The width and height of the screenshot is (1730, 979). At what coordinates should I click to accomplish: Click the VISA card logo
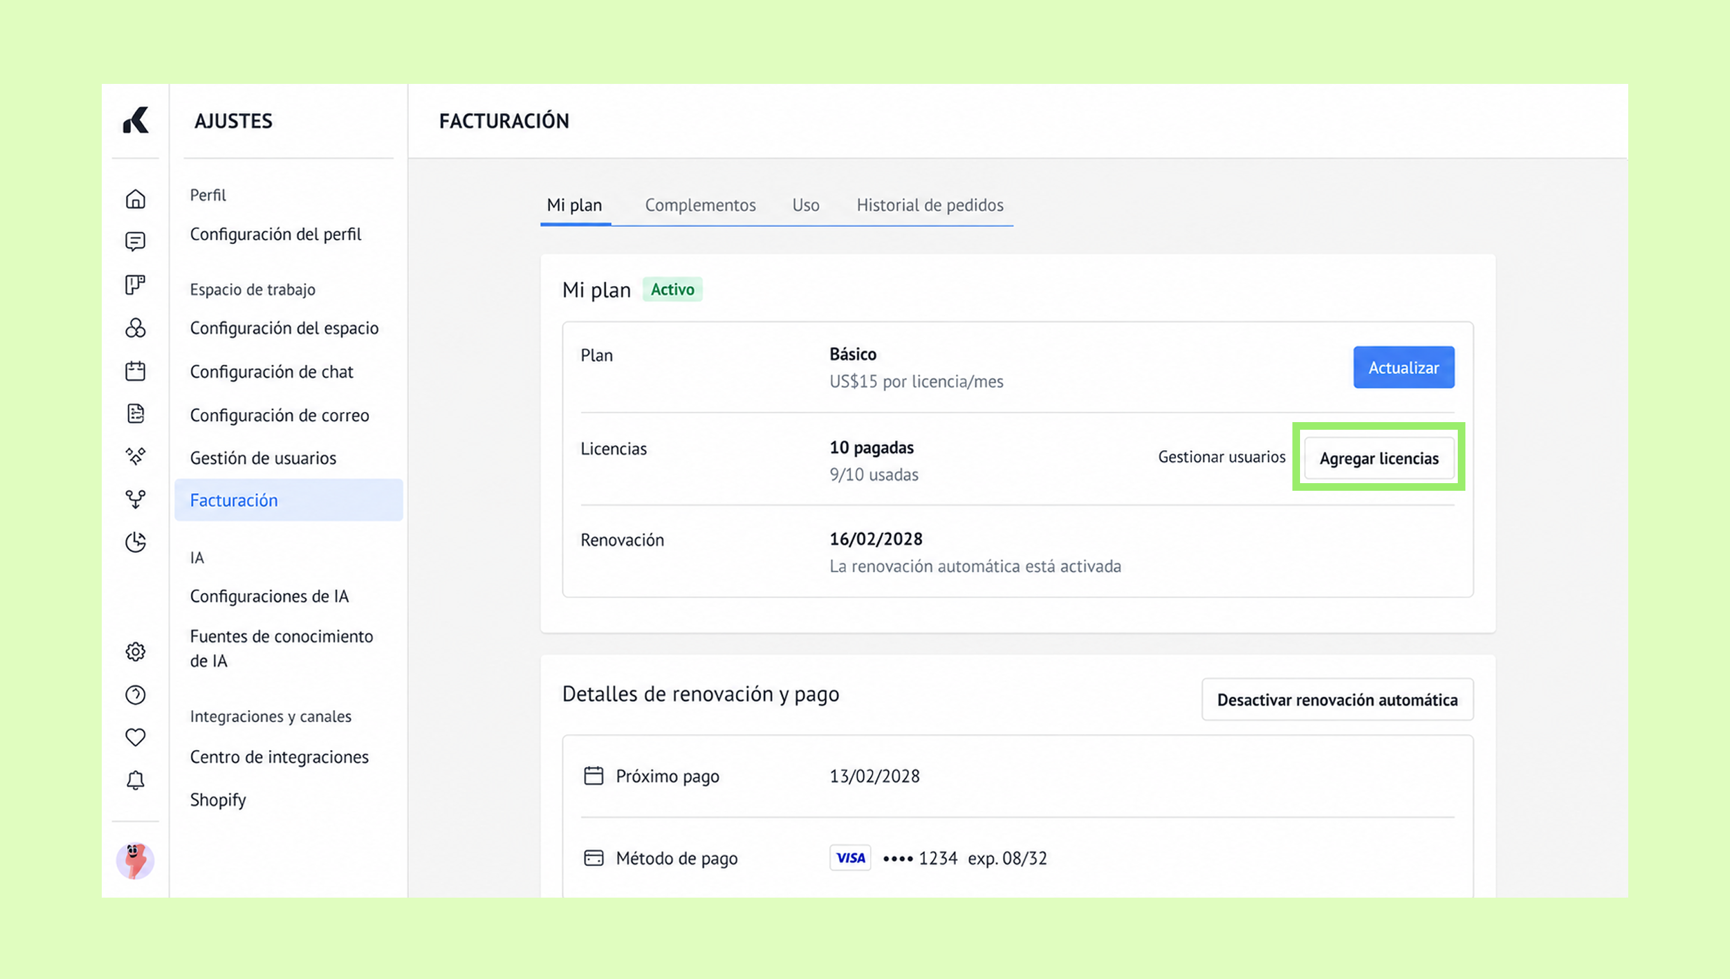[x=850, y=858]
